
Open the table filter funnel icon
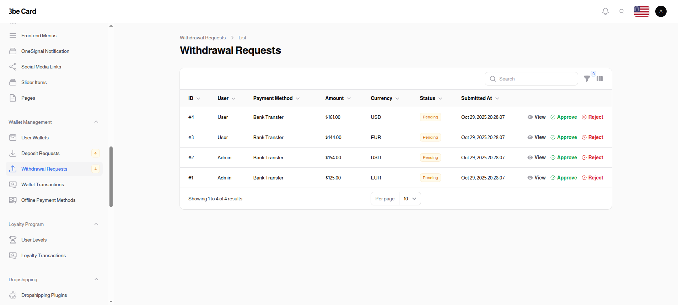(587, 79)
